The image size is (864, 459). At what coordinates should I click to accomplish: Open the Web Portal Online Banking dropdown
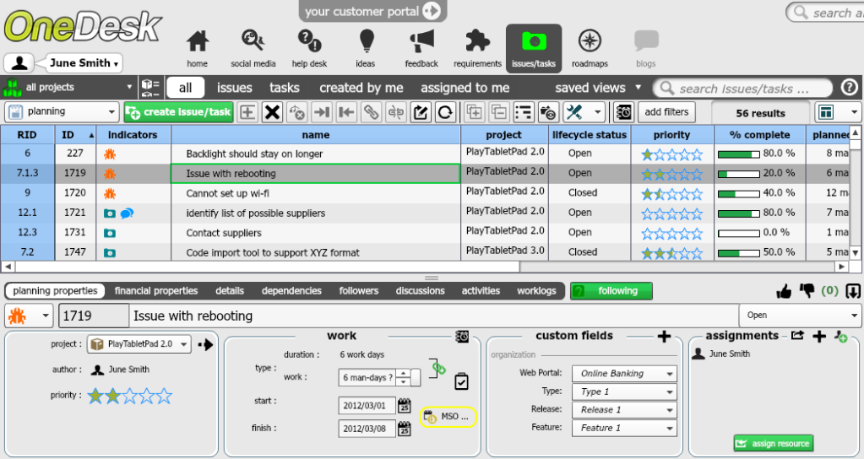(x=624, y=374)
